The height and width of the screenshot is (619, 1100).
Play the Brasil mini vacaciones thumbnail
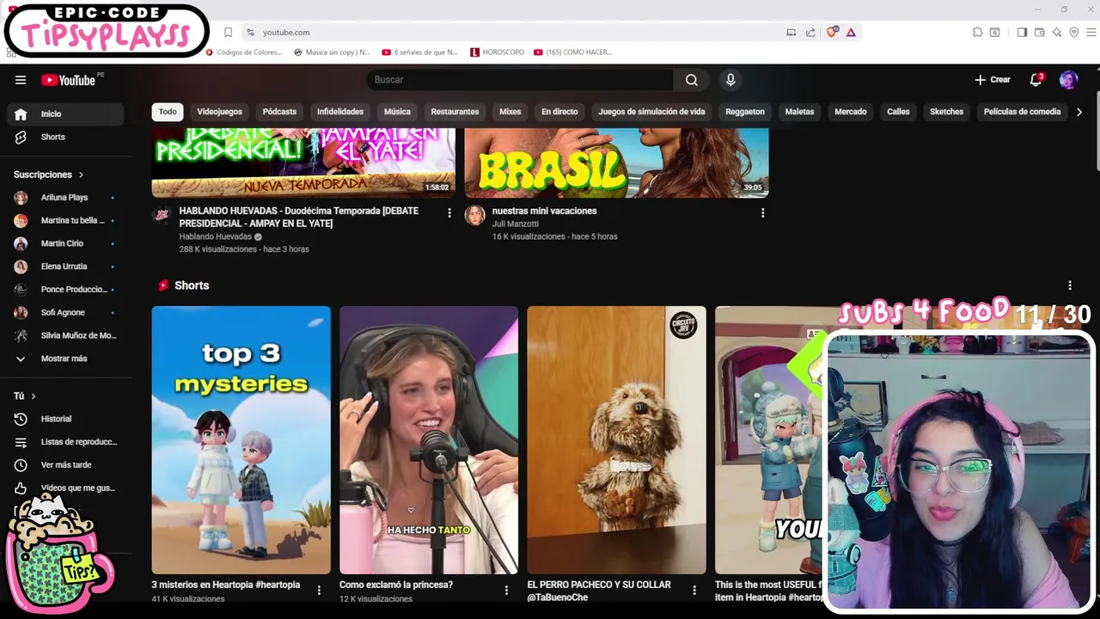coord(616,162)
